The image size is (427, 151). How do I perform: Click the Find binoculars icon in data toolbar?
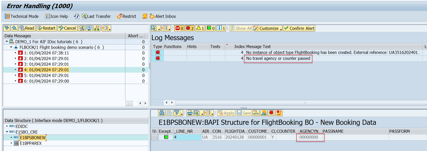pos(162,113)
